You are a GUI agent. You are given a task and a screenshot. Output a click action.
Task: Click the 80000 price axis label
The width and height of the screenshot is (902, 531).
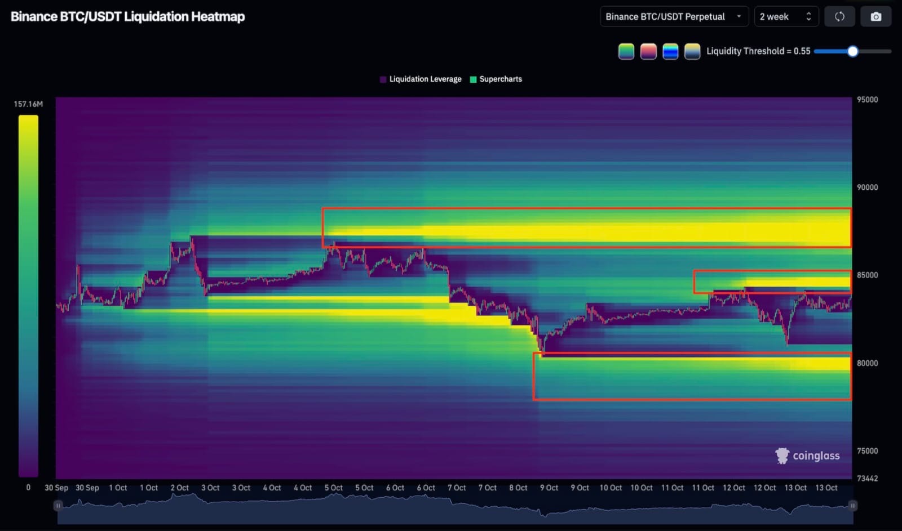[x=867, y=363]
